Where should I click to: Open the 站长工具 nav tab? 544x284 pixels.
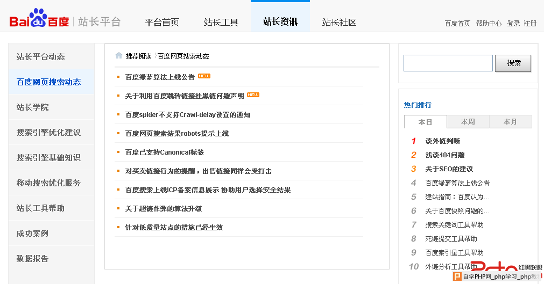click(221, 22)
